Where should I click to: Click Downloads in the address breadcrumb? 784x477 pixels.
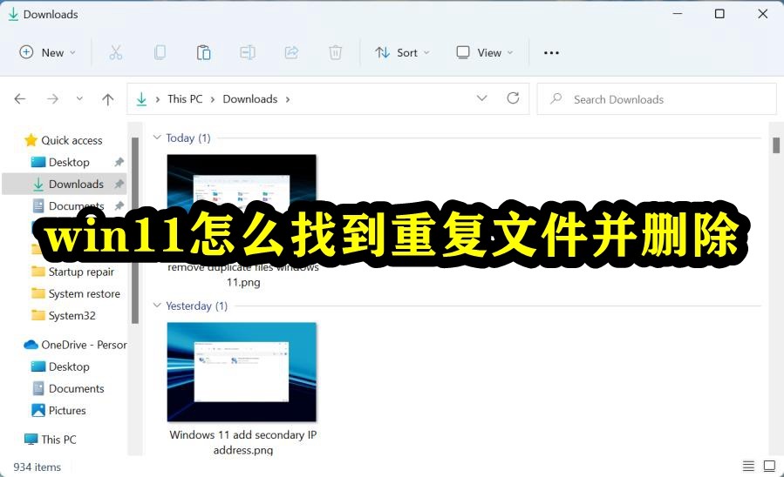pos(250,98)
